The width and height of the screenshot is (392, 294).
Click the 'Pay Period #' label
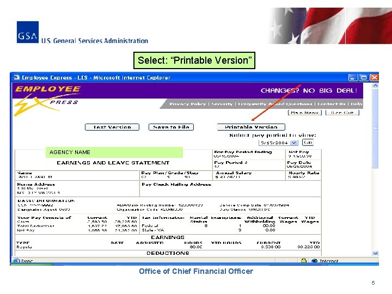(x=231, y=162)
